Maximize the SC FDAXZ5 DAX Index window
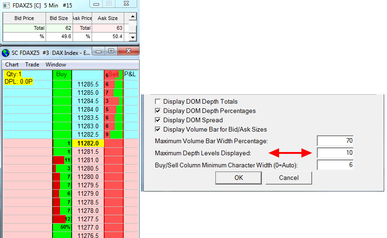 pos(111,51)
